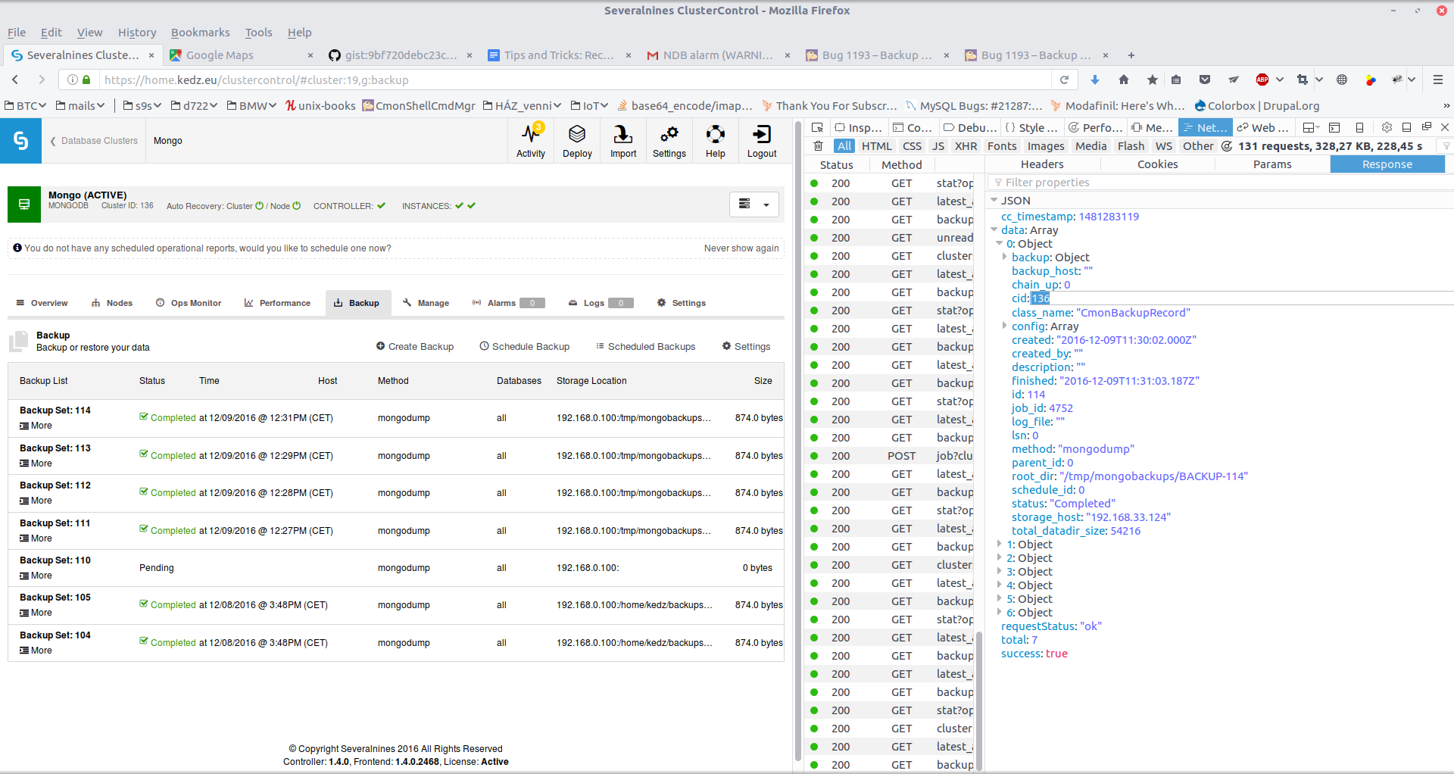Open the Headers tab in Network panel

click(1042, 164)
